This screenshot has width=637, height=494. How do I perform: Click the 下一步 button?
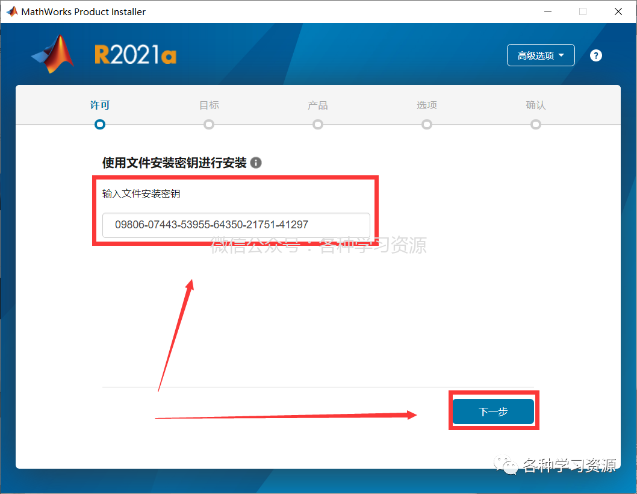(493, 411)
